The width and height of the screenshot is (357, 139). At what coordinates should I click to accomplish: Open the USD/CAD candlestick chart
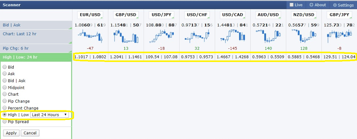coord(232,36)
